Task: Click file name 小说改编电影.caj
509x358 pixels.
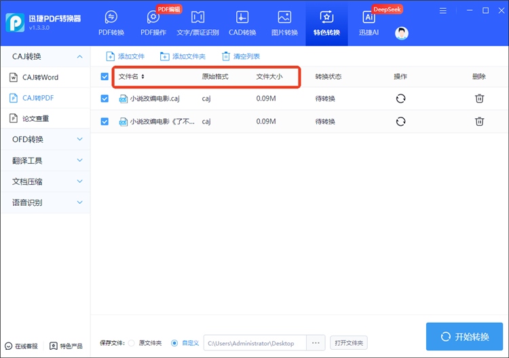Action: click(x=155, y=99)
